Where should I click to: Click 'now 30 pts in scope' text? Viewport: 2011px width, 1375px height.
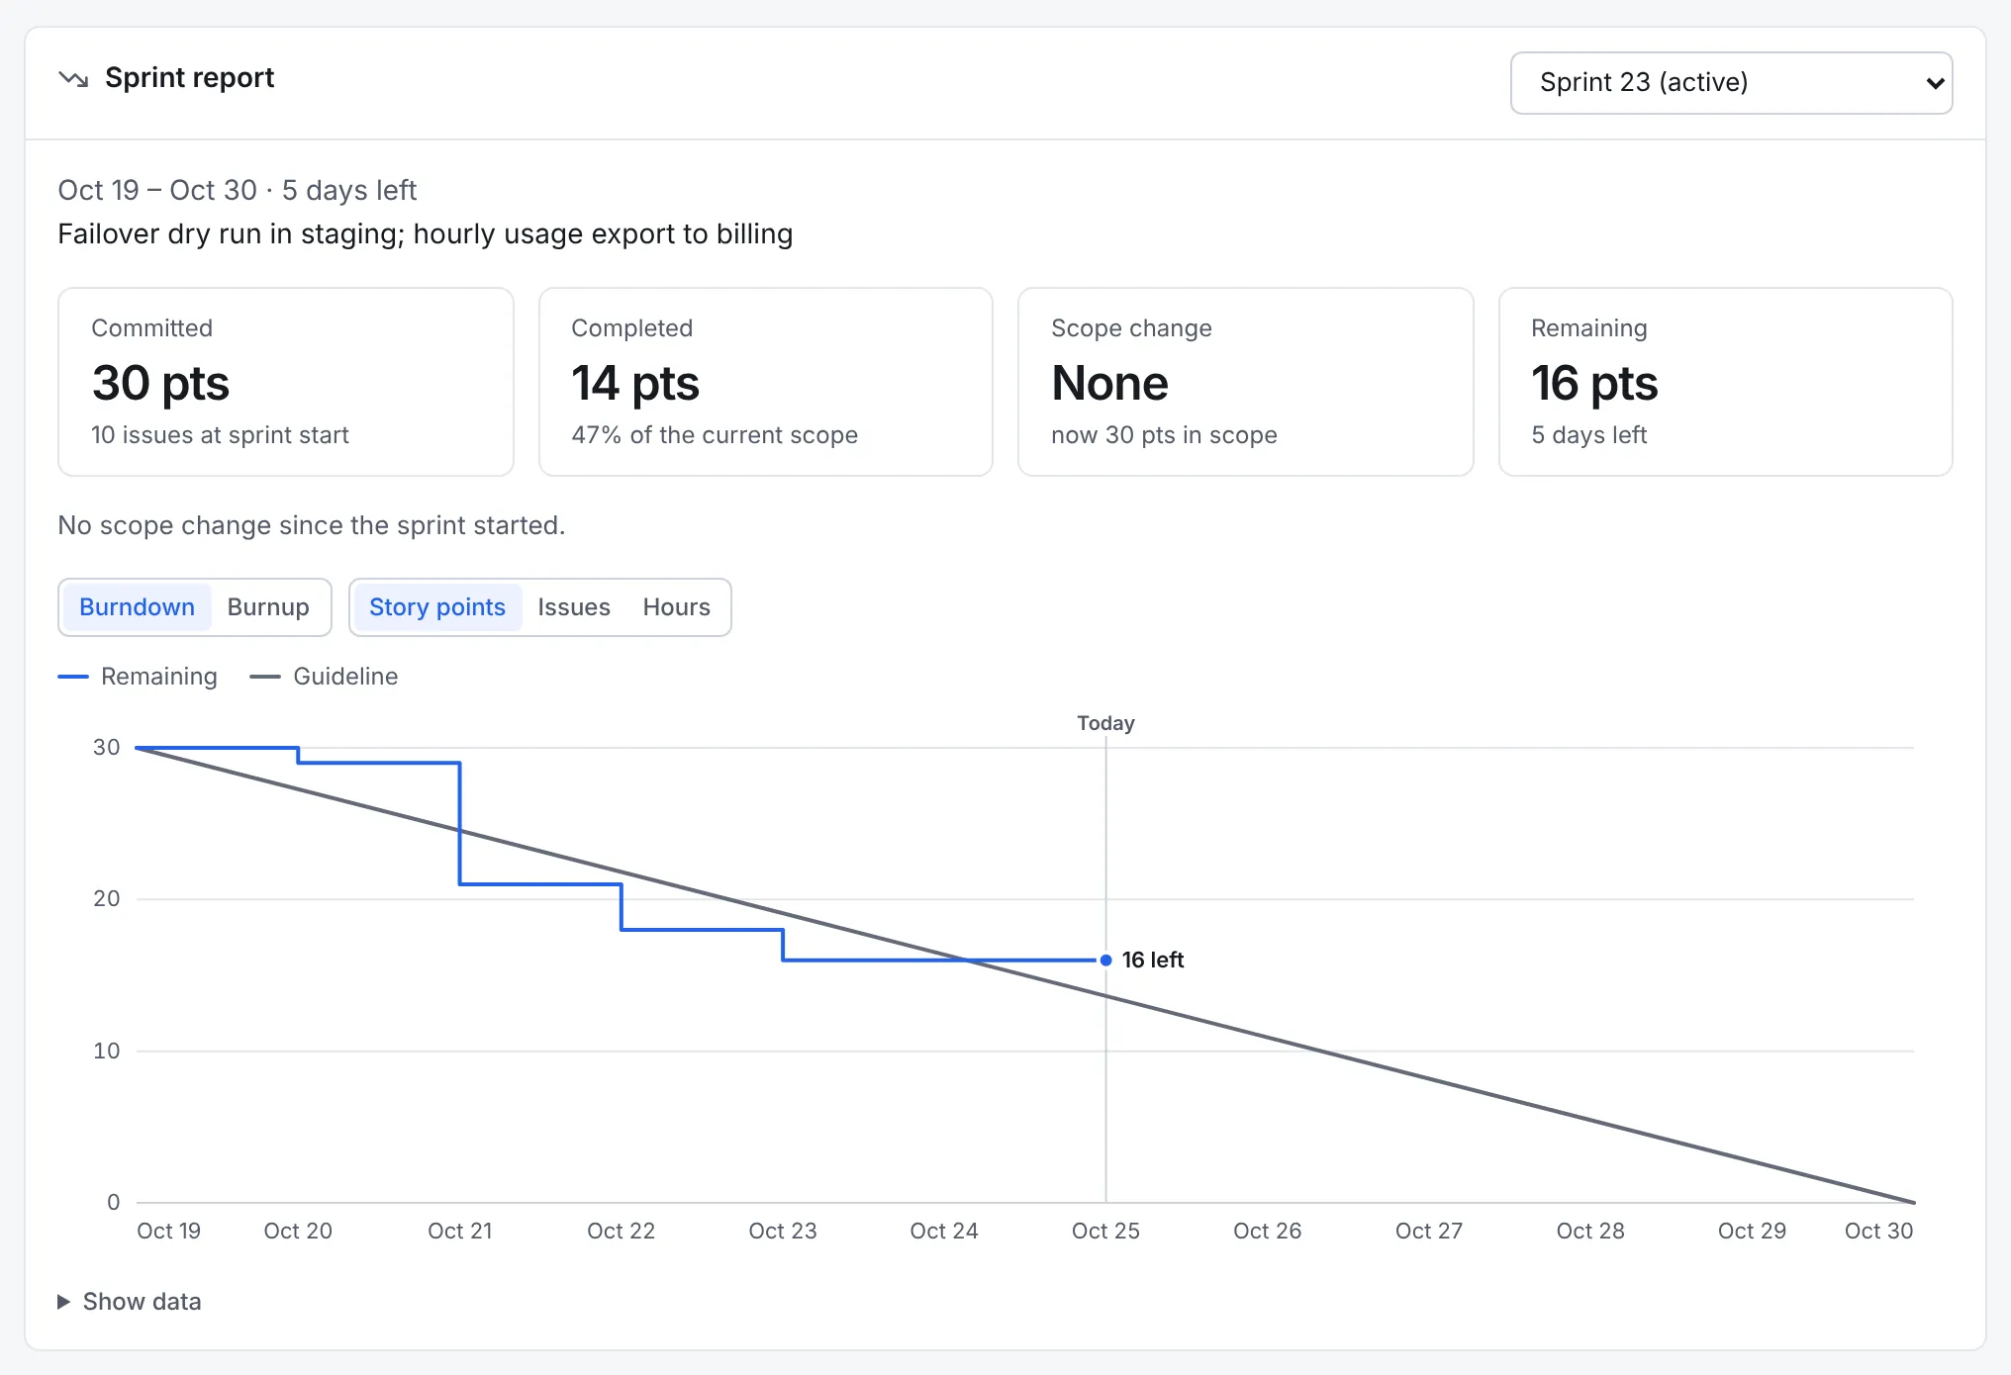tap(1164, 435)
